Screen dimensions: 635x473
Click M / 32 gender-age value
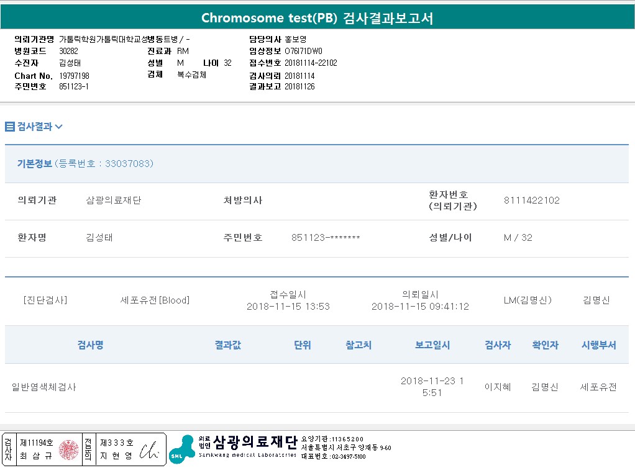click(x=518, y=238)
